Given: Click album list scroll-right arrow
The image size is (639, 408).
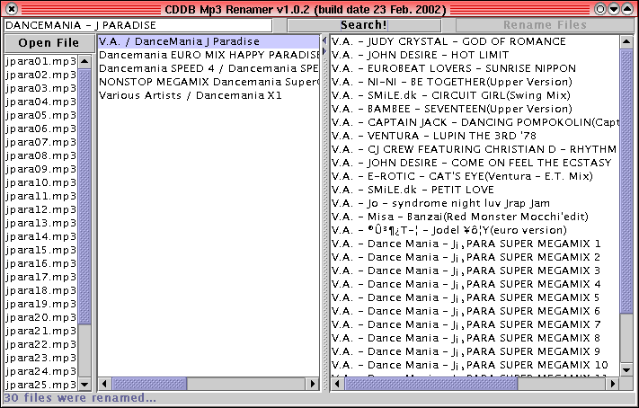Looking at the screenshot, I should click(x=313, y=384).
